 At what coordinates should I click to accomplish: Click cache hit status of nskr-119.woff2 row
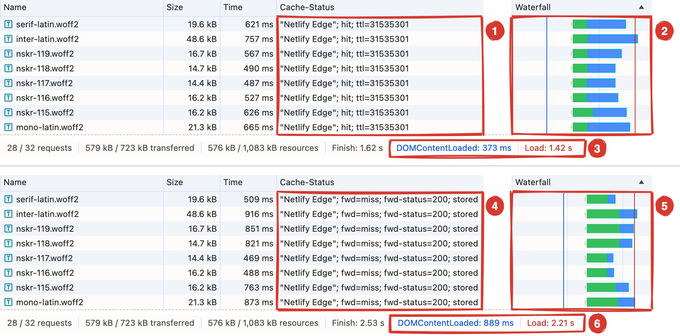tap(345, 54)
